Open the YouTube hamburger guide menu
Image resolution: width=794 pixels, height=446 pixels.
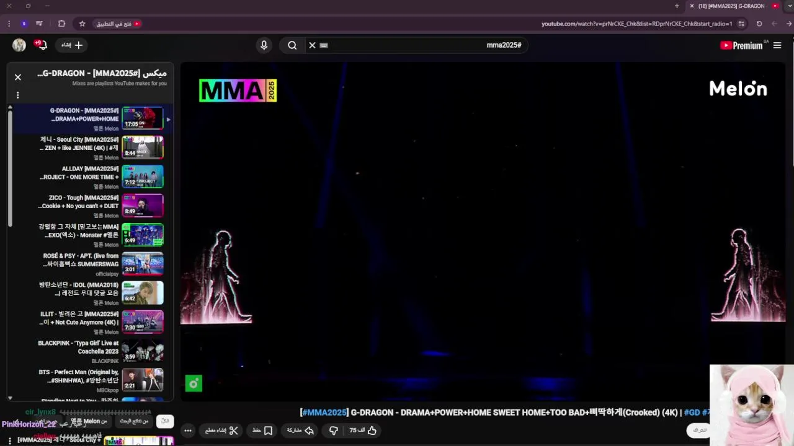coord(777,45)
